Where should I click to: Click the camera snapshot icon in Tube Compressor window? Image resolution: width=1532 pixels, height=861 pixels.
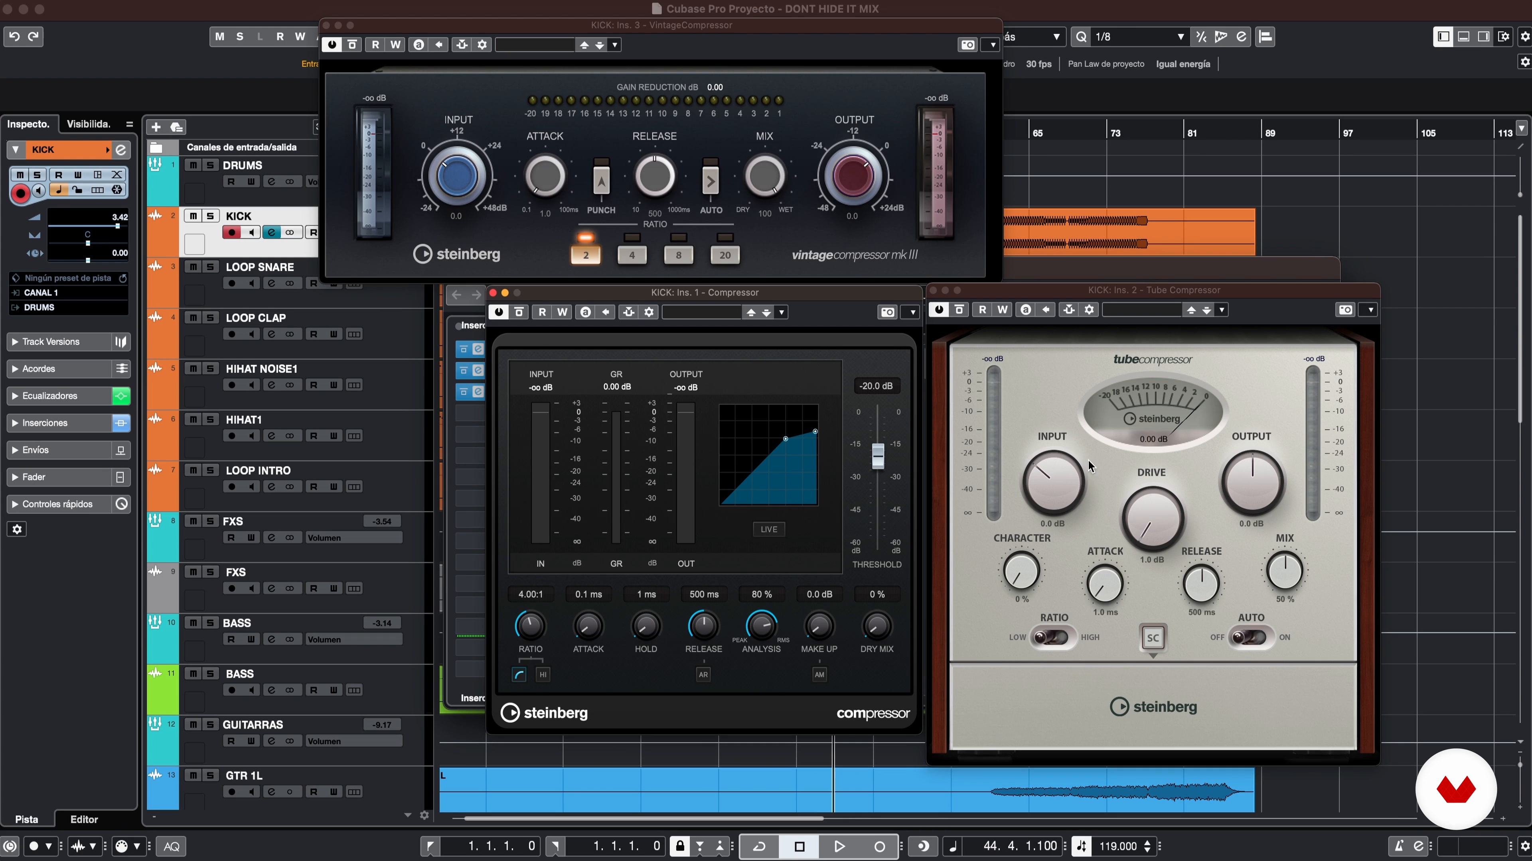(x=1345, y=310)
